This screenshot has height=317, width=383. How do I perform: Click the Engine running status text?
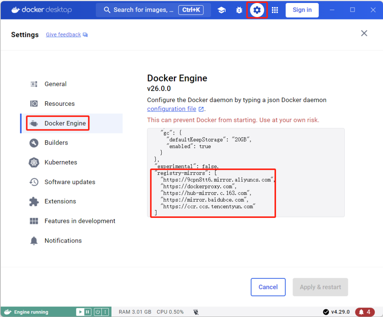click(31, 312)
